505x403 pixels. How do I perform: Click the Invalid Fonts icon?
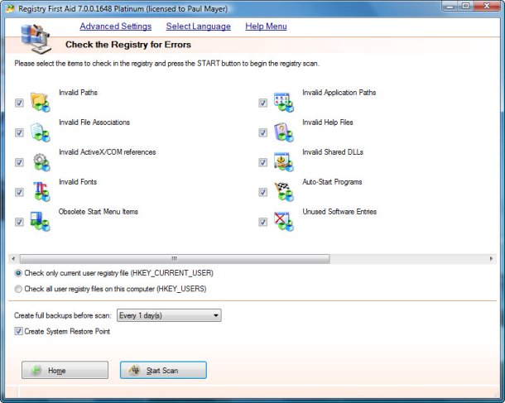(x=40, y=192)
